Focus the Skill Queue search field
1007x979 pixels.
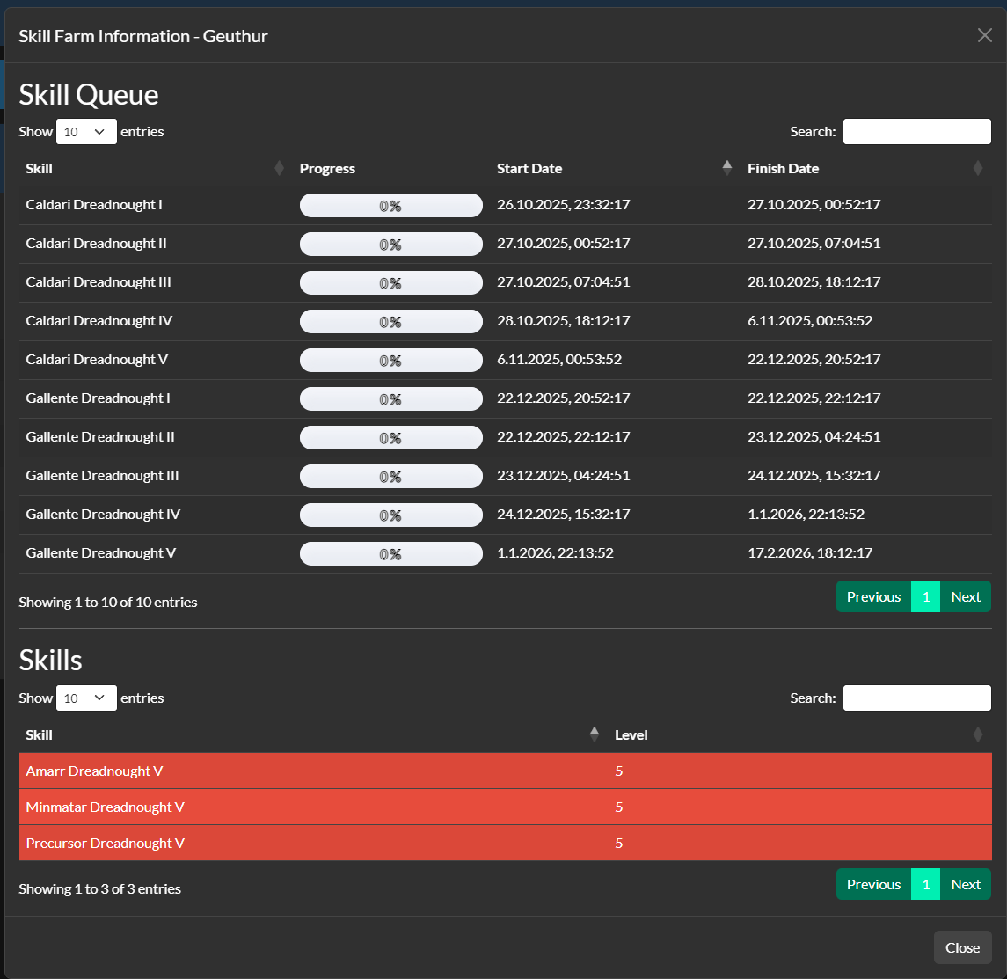click(x=916, y=132)
